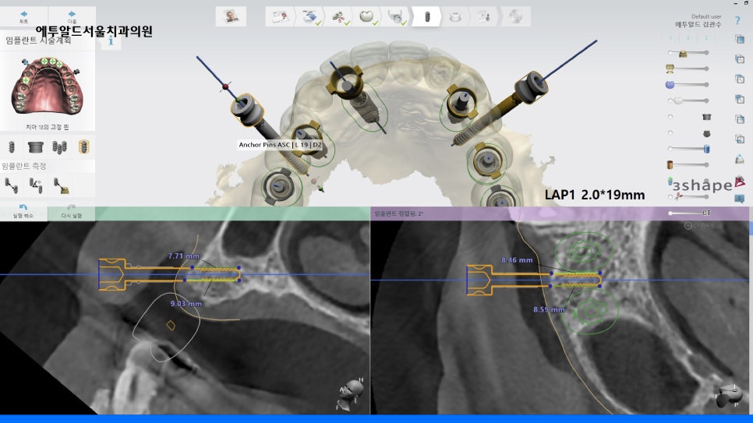Click 실행 취소 (undo) icon
This screenshot has height=423, width=753.
coord(23,210)
